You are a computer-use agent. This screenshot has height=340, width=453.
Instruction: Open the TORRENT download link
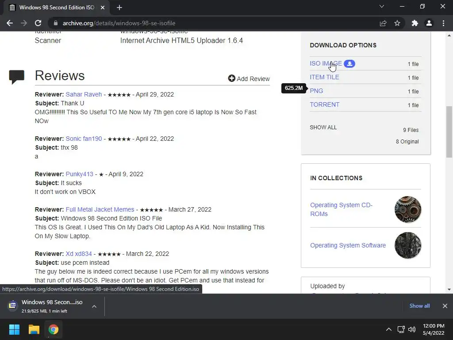pyautogui.click(x=324, y=104)
